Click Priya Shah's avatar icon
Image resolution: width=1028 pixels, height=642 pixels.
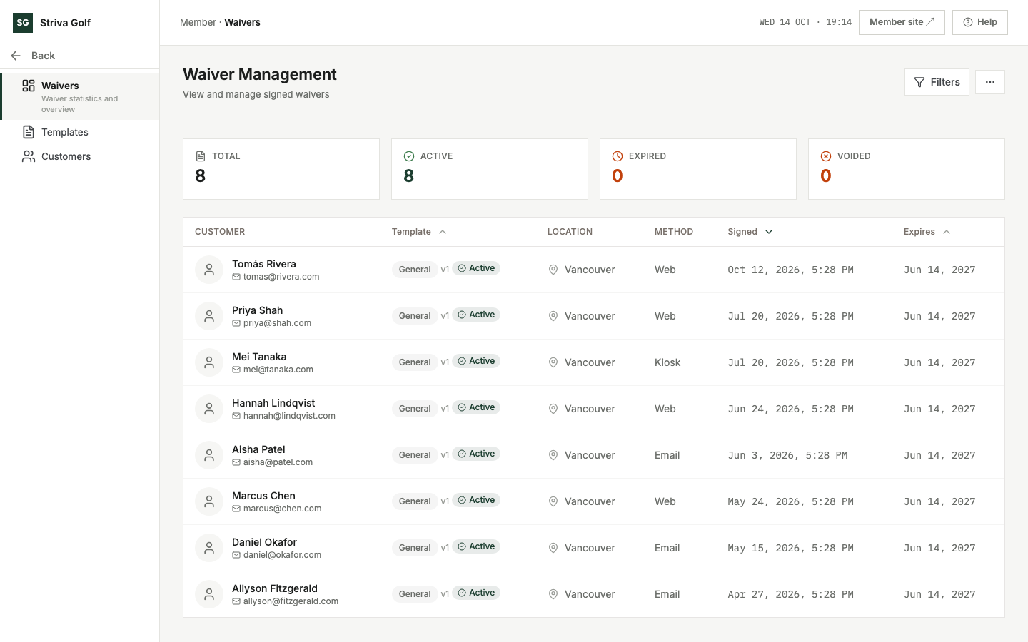tap(209, 316)
